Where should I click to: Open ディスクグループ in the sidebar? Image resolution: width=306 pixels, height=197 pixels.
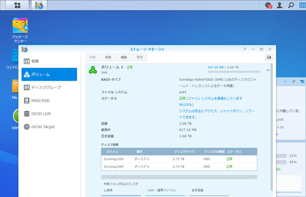(49, 88)
